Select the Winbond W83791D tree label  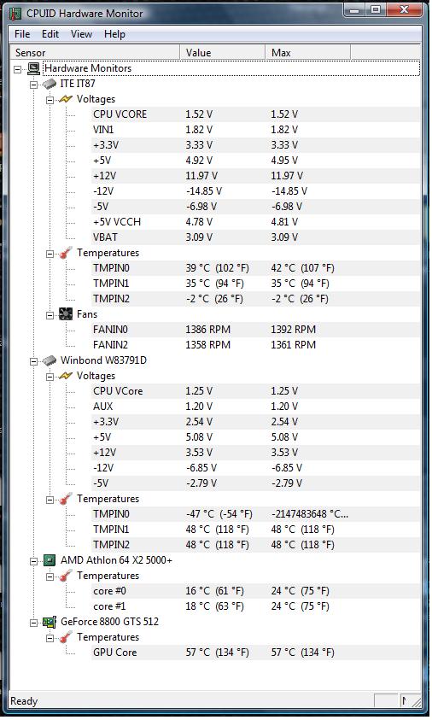[104, 361]
